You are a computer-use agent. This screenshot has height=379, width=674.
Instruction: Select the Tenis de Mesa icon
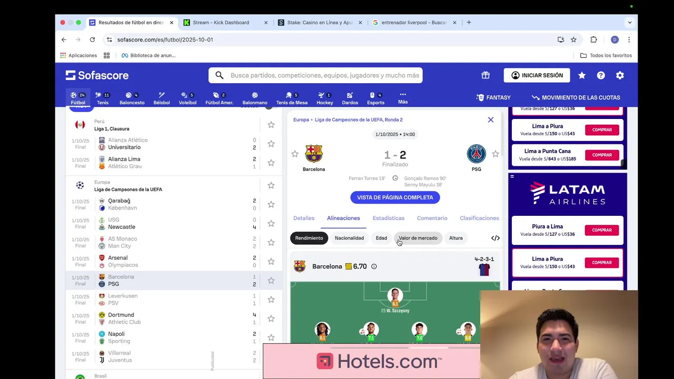(x=292, y=98)
